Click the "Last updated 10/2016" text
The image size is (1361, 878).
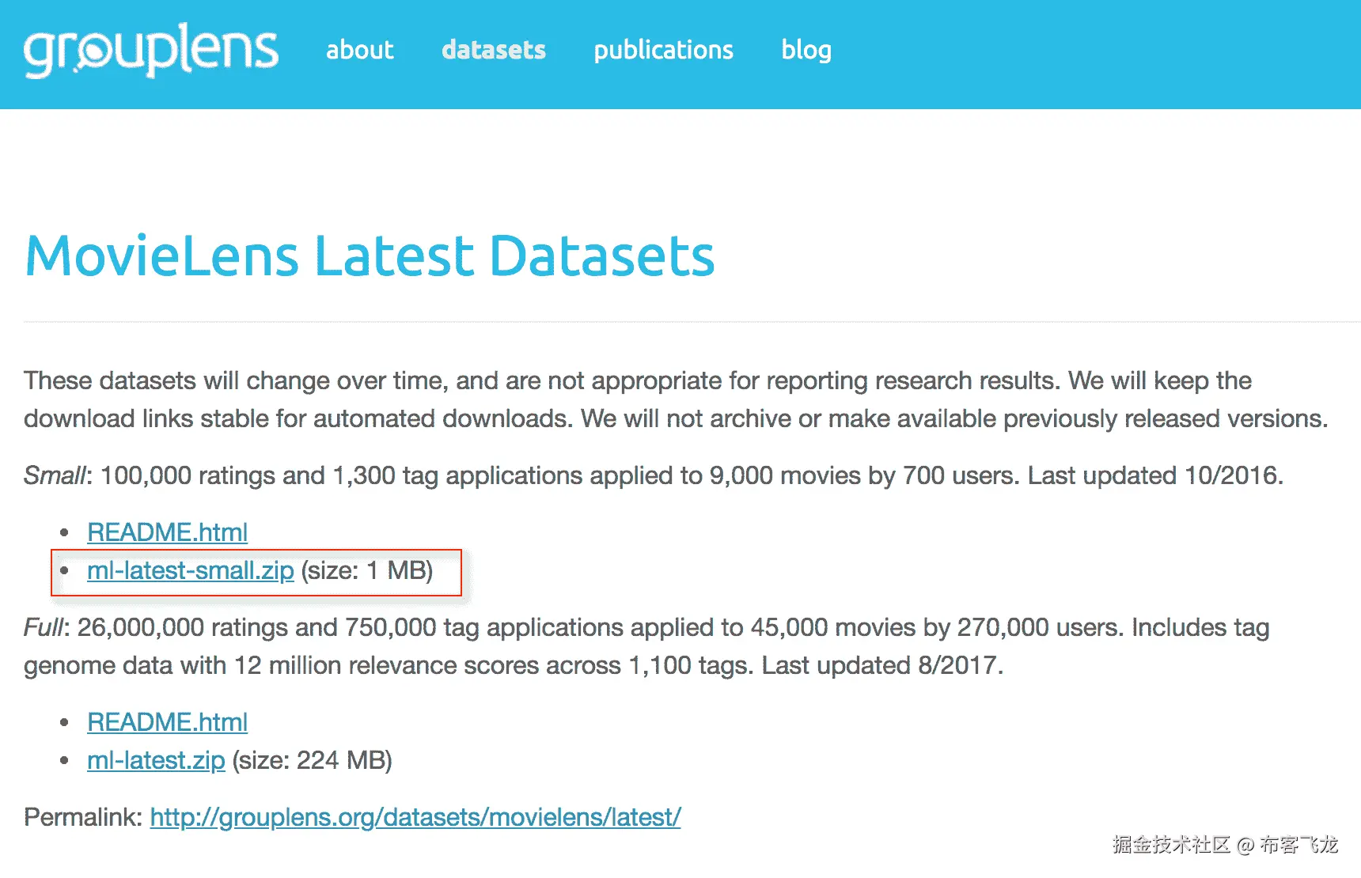click(x=1154, y=475)
